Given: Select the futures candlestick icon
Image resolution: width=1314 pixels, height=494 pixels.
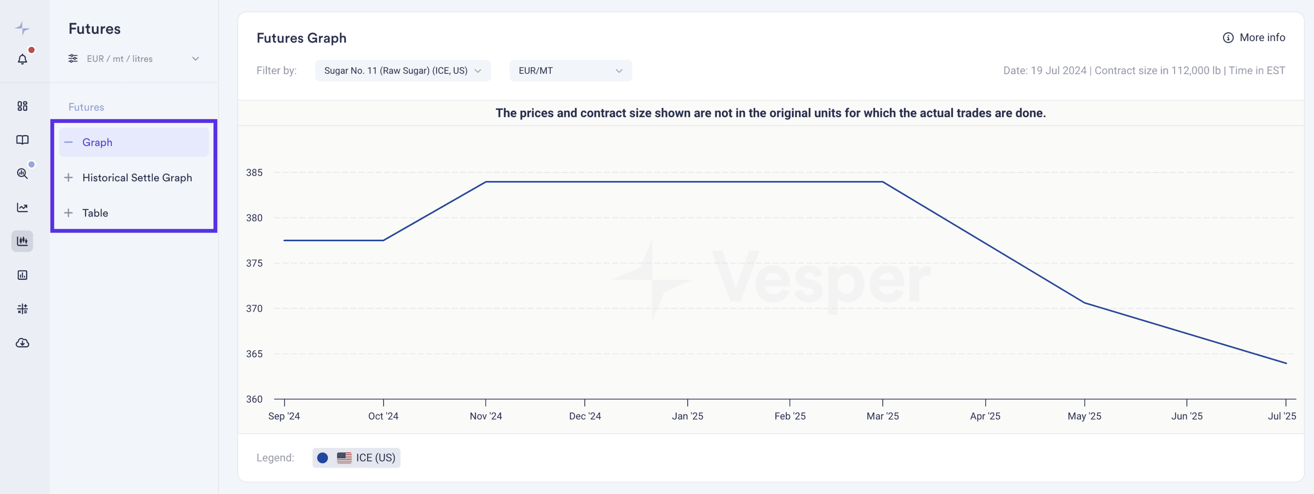Looking at the screenshot, I should click(23, 241).
